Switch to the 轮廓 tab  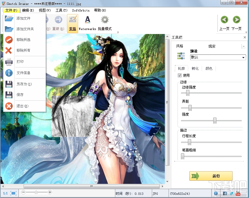click(x=181, y=69)
